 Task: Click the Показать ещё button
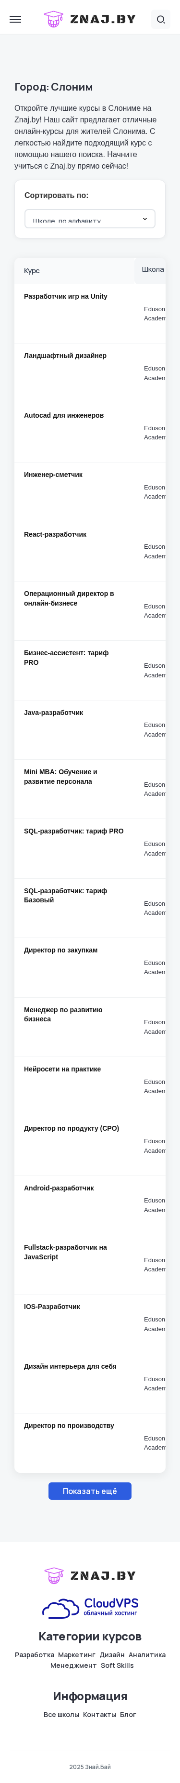click(x=90, y=1491)
